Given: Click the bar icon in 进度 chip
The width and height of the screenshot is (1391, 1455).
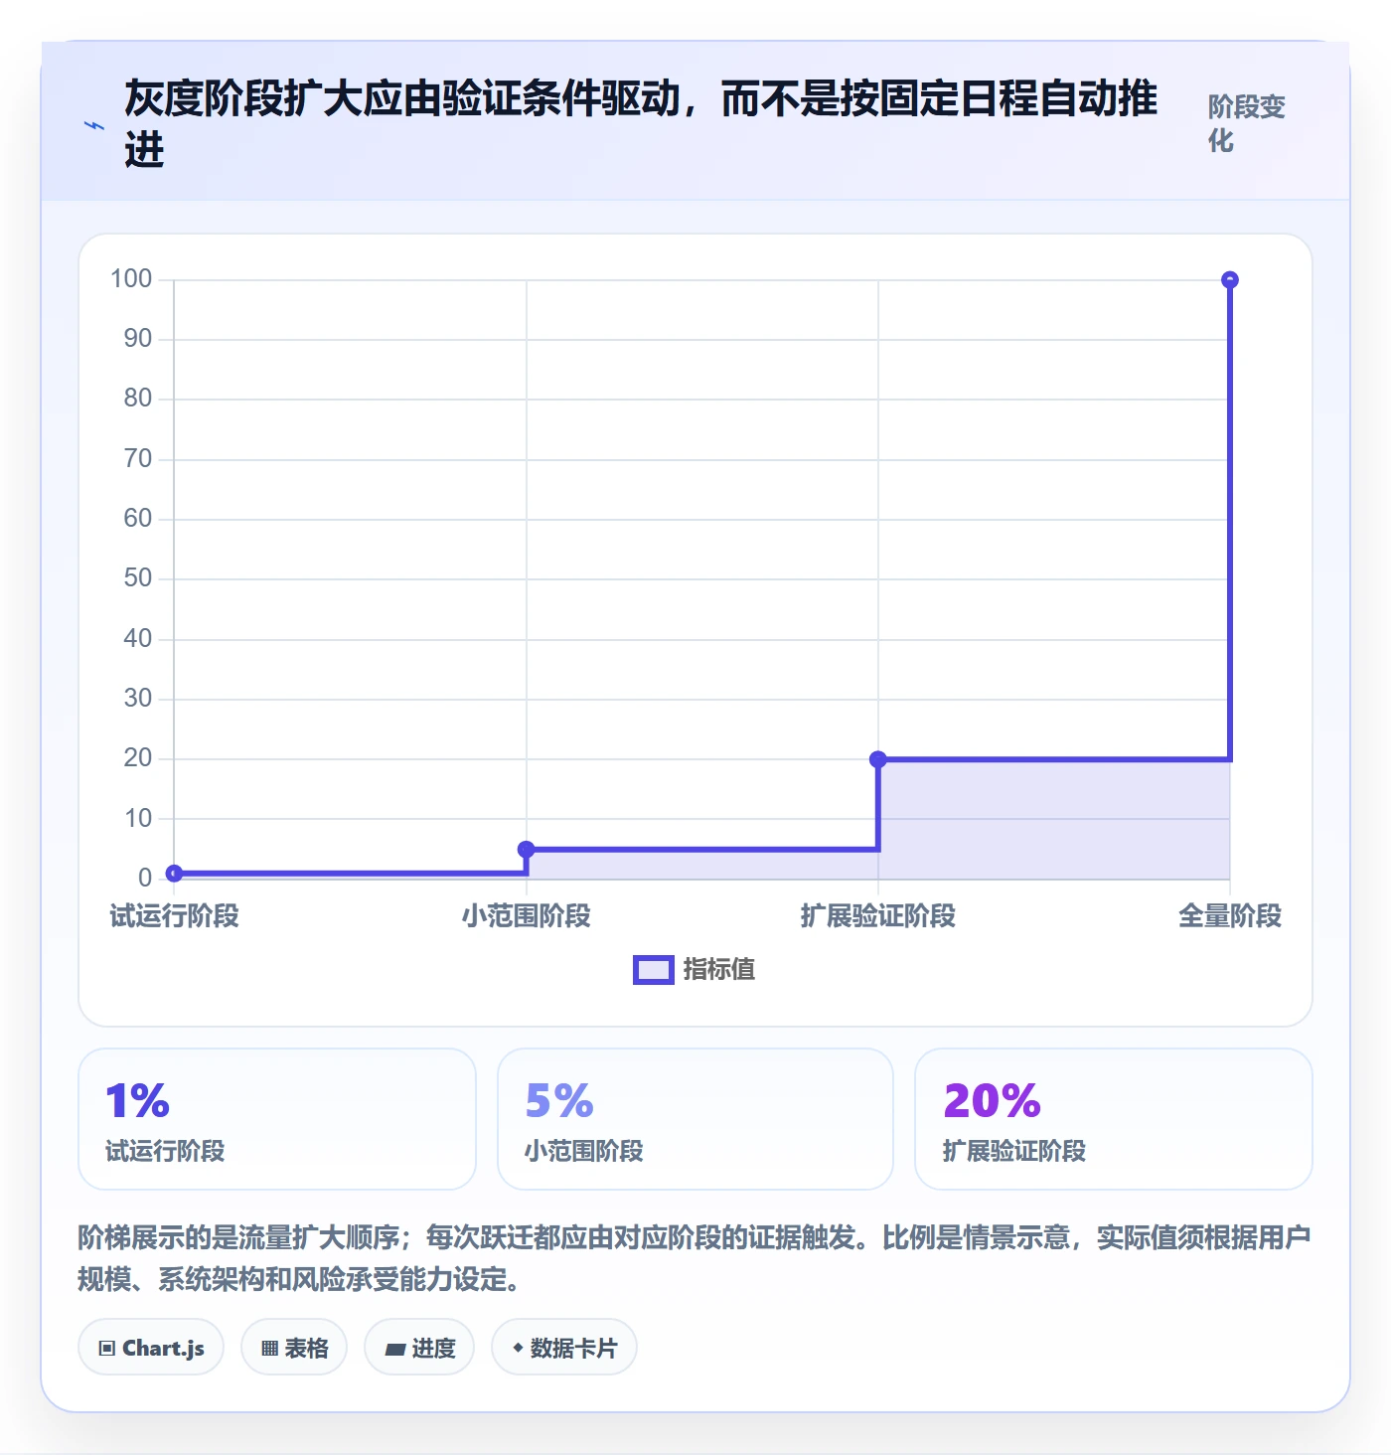Looking at the screenshot, I should point(395,1350).
